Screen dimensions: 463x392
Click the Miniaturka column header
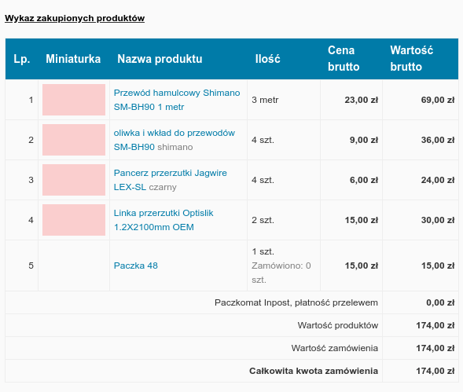coord(73,59)
